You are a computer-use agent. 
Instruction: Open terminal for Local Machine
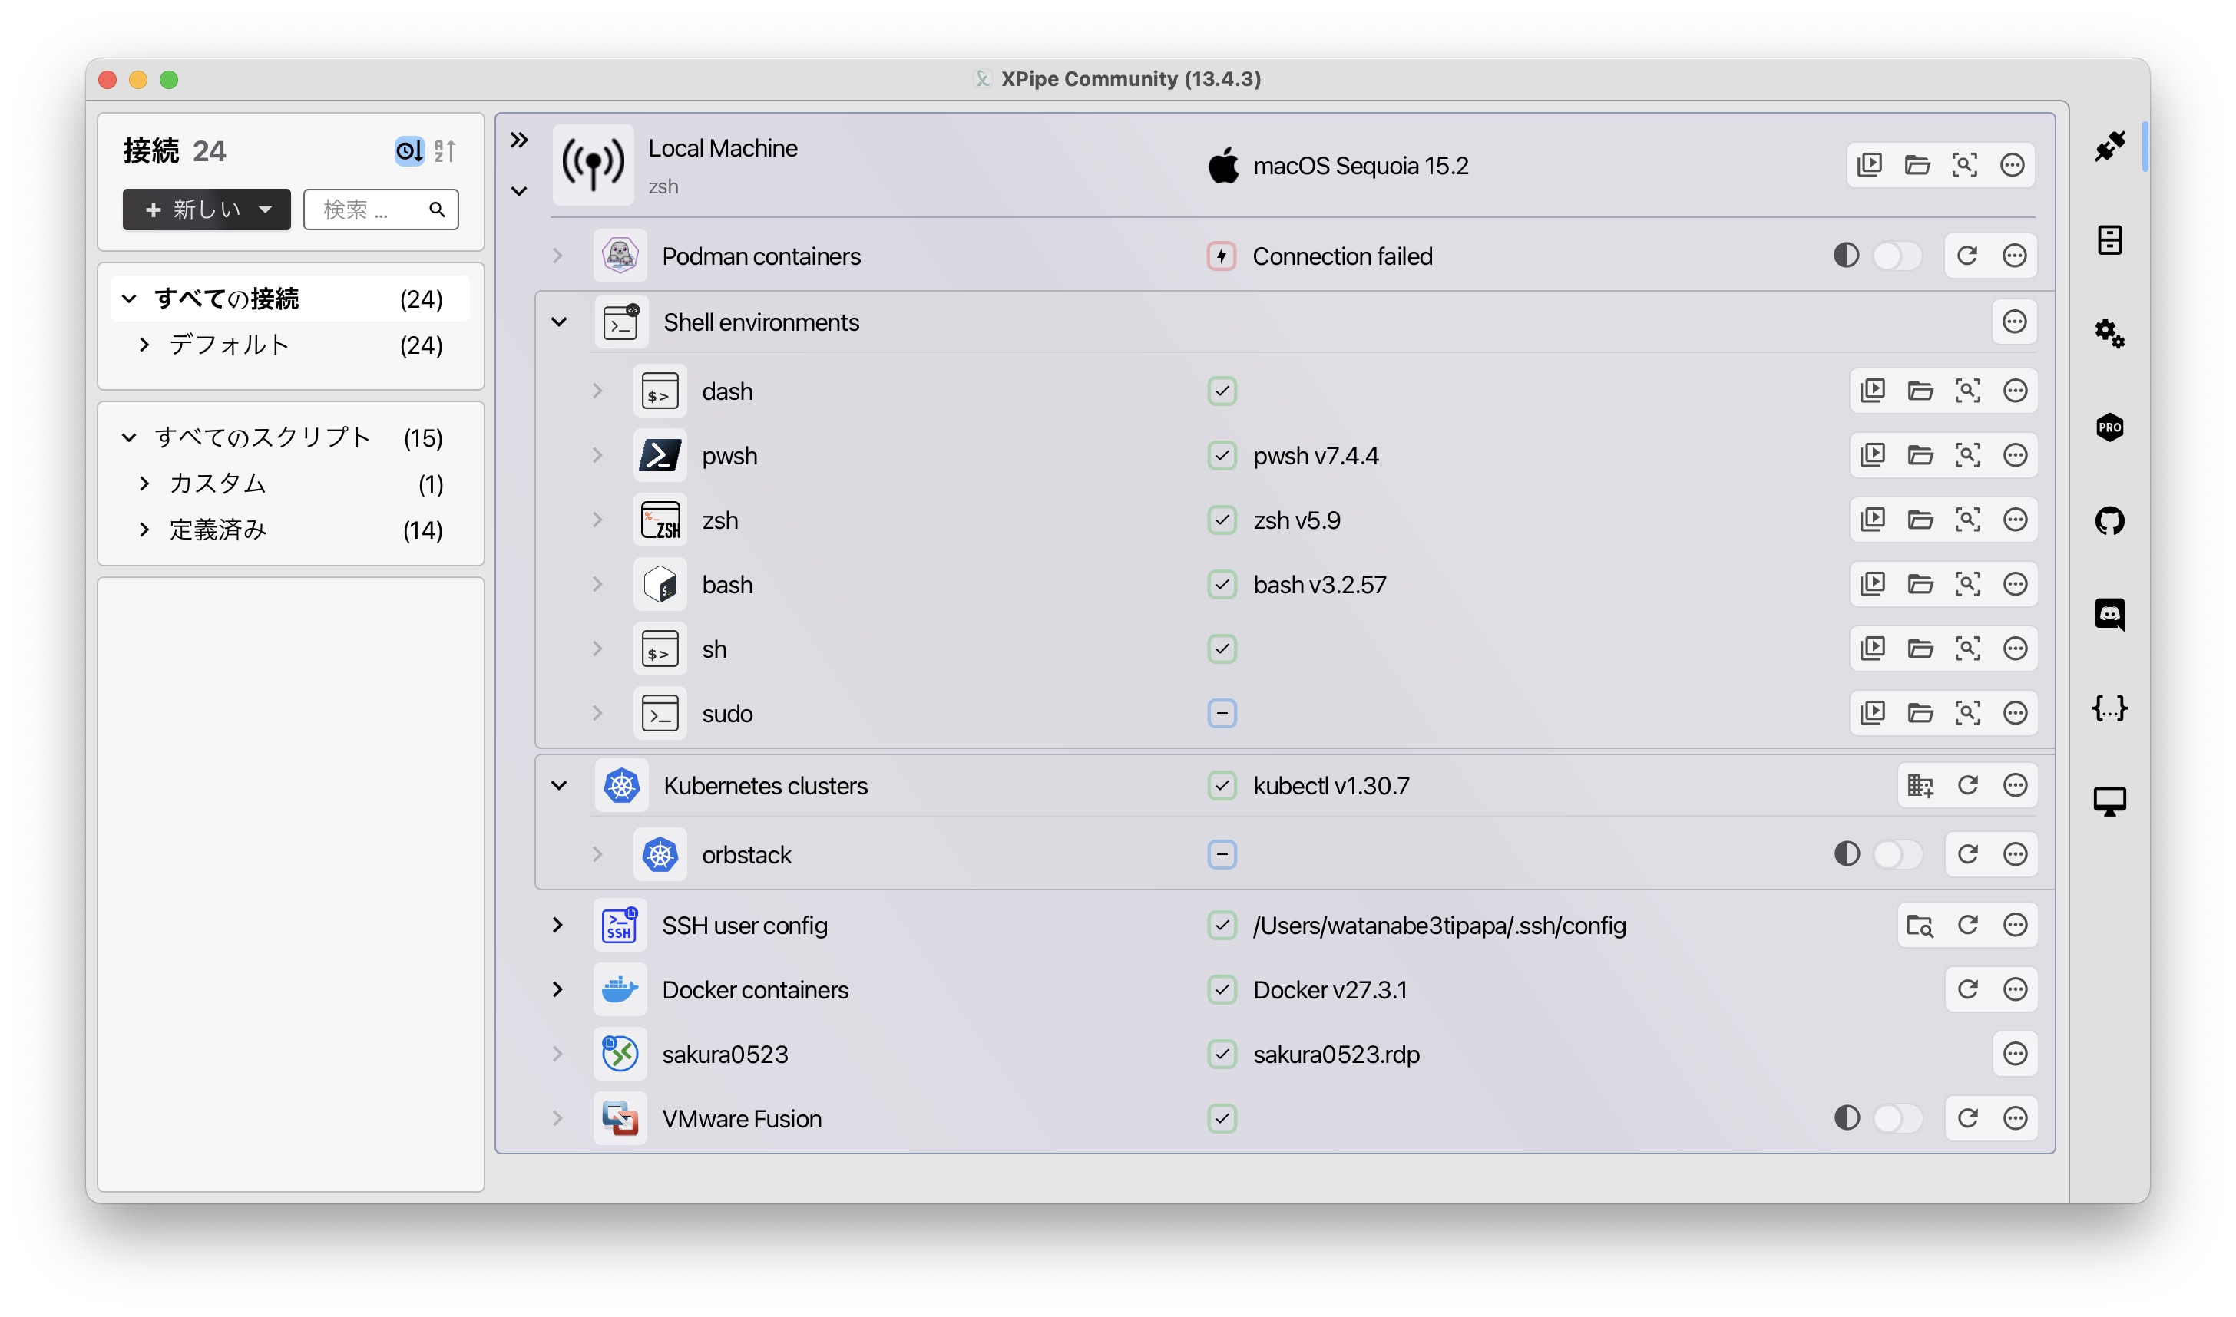[x=1870, y=165]
